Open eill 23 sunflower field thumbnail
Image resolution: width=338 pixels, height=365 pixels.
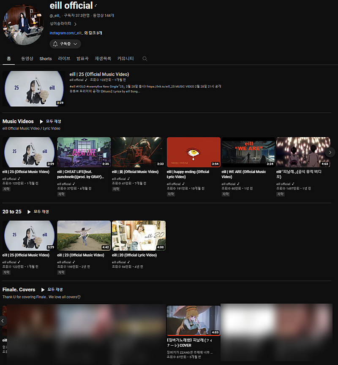click(x=84, y=235)
